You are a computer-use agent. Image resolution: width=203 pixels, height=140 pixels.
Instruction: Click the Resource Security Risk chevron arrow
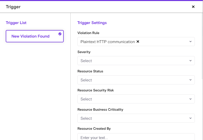[x=190, y=99]
